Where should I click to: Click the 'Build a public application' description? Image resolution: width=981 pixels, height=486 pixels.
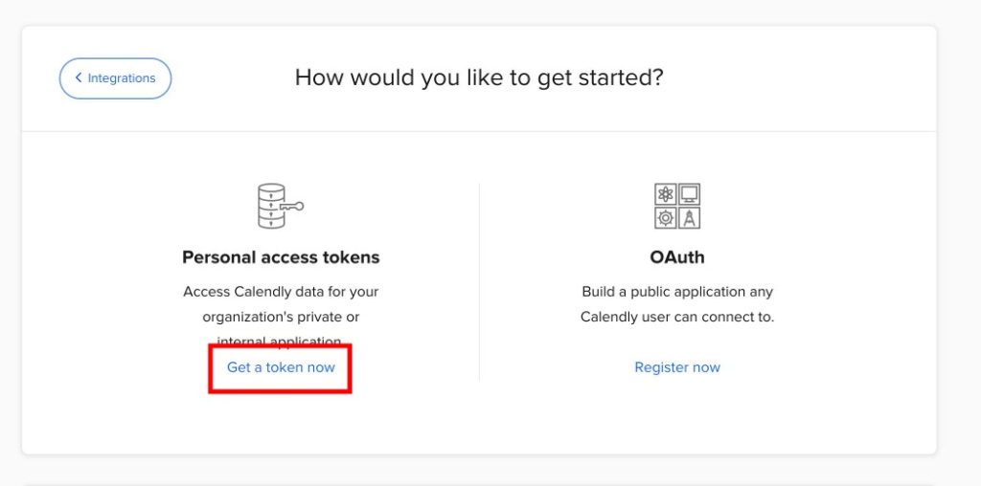pyautogui.click(x=677, y=292)
